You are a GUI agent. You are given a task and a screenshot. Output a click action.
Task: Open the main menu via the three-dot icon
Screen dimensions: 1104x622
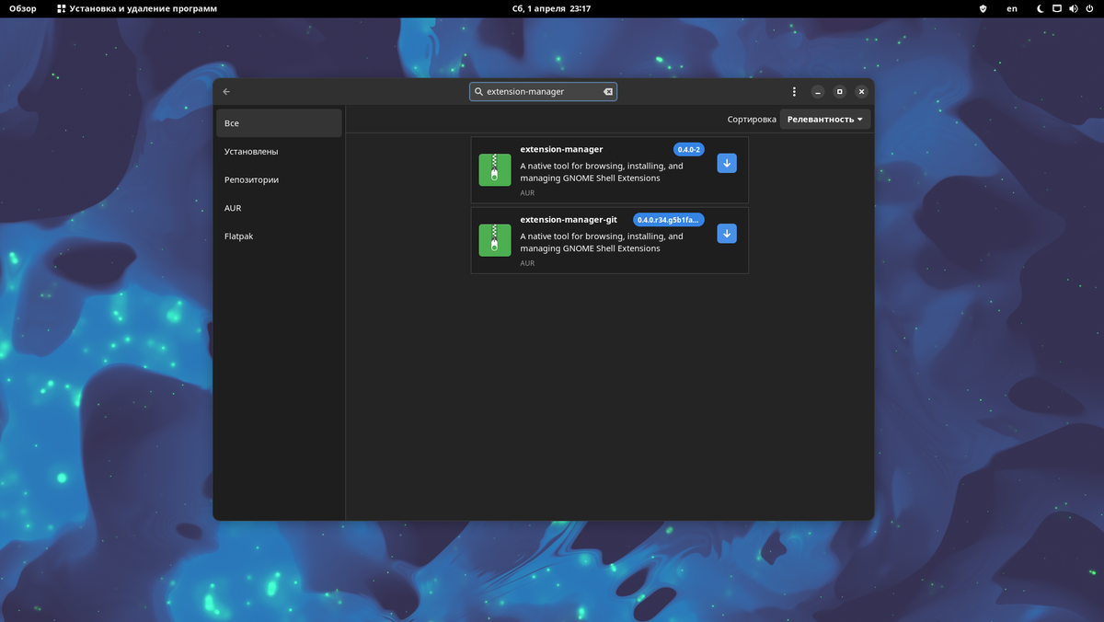tap(794, 91)
